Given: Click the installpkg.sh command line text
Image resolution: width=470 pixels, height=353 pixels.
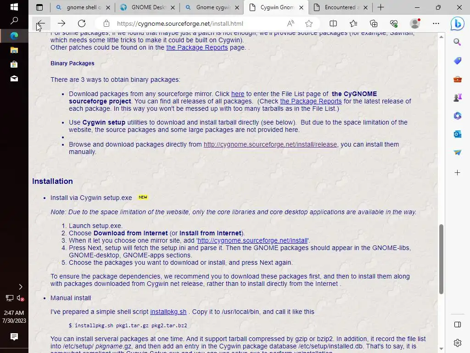Looking at the screenshot, I should (x=128, y=325).
